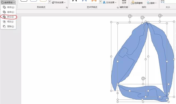
Task: Open the 形状样式 group dialog launcher
Action: pyautogui.click(x=67, y=7)
